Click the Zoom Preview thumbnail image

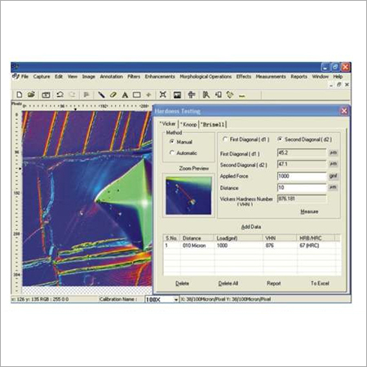click(x=188, y=196)
